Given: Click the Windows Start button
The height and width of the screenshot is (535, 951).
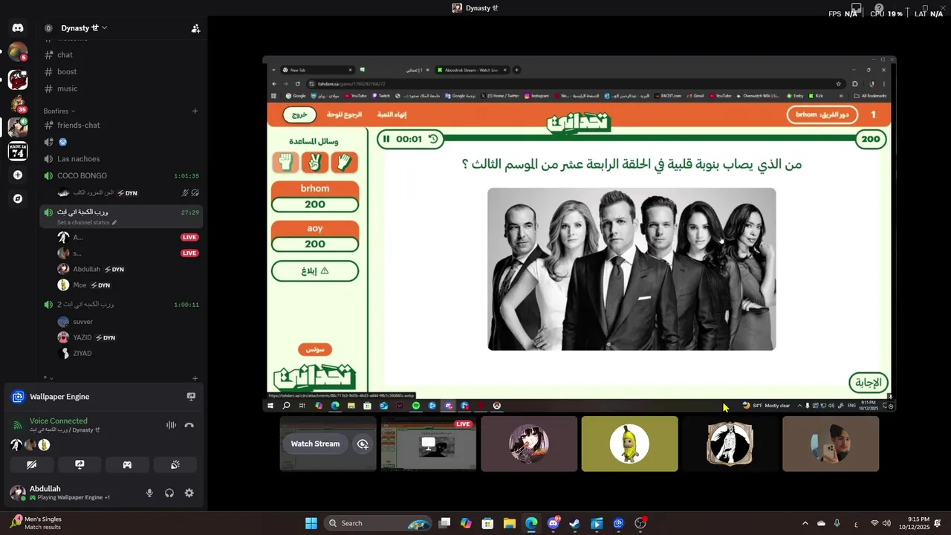Looking at the screenshot, I should [311, 523].
